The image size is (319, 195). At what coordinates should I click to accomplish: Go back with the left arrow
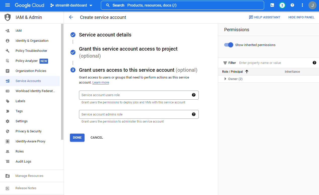pos(71,17)
